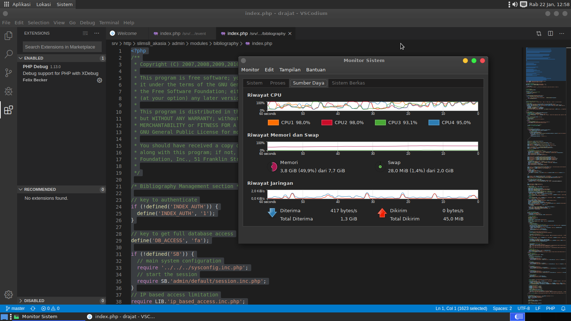Click the master branch indicator
The width and height of the screenshot is (571, 321).
click(x=15, y=309)
